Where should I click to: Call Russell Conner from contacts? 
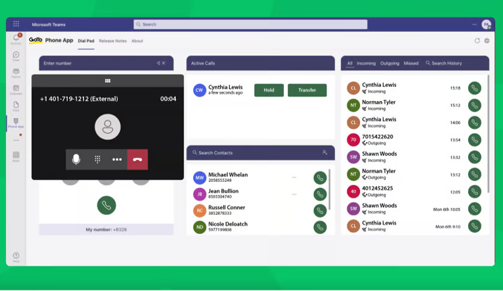320,211
